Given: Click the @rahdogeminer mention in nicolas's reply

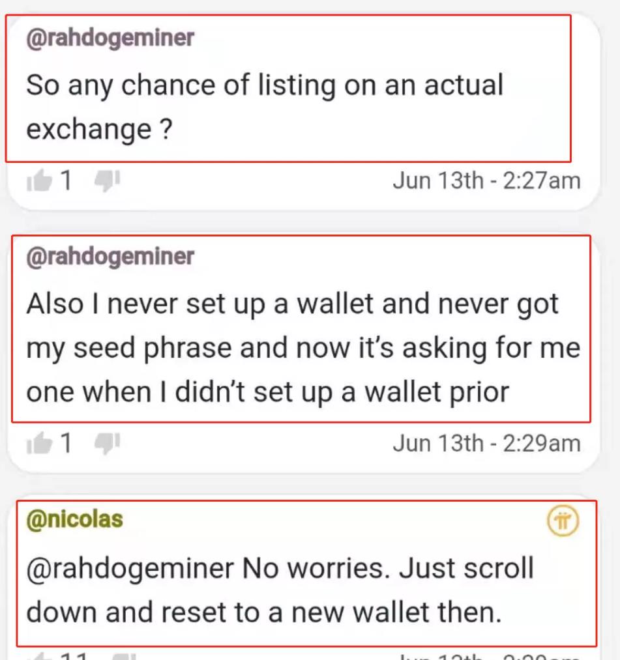Looking at the screenshot, I should (129, 569).
